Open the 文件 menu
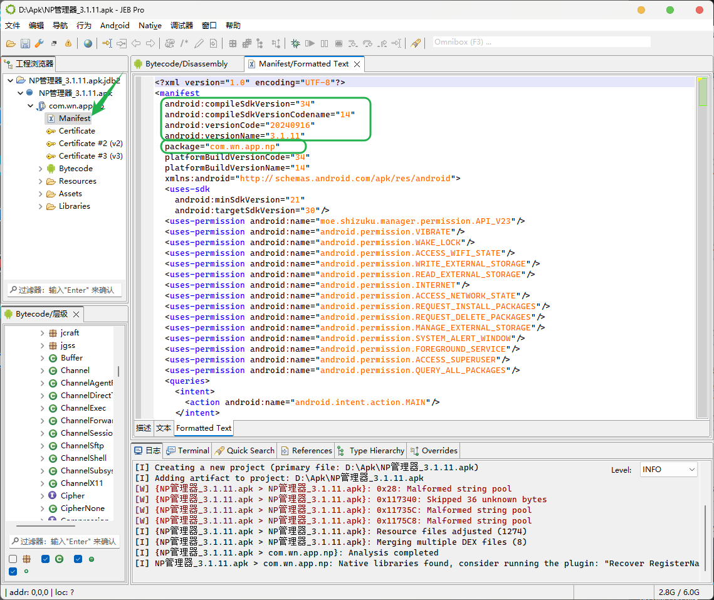This screenshot has width=714, height=600. [13, 26]
